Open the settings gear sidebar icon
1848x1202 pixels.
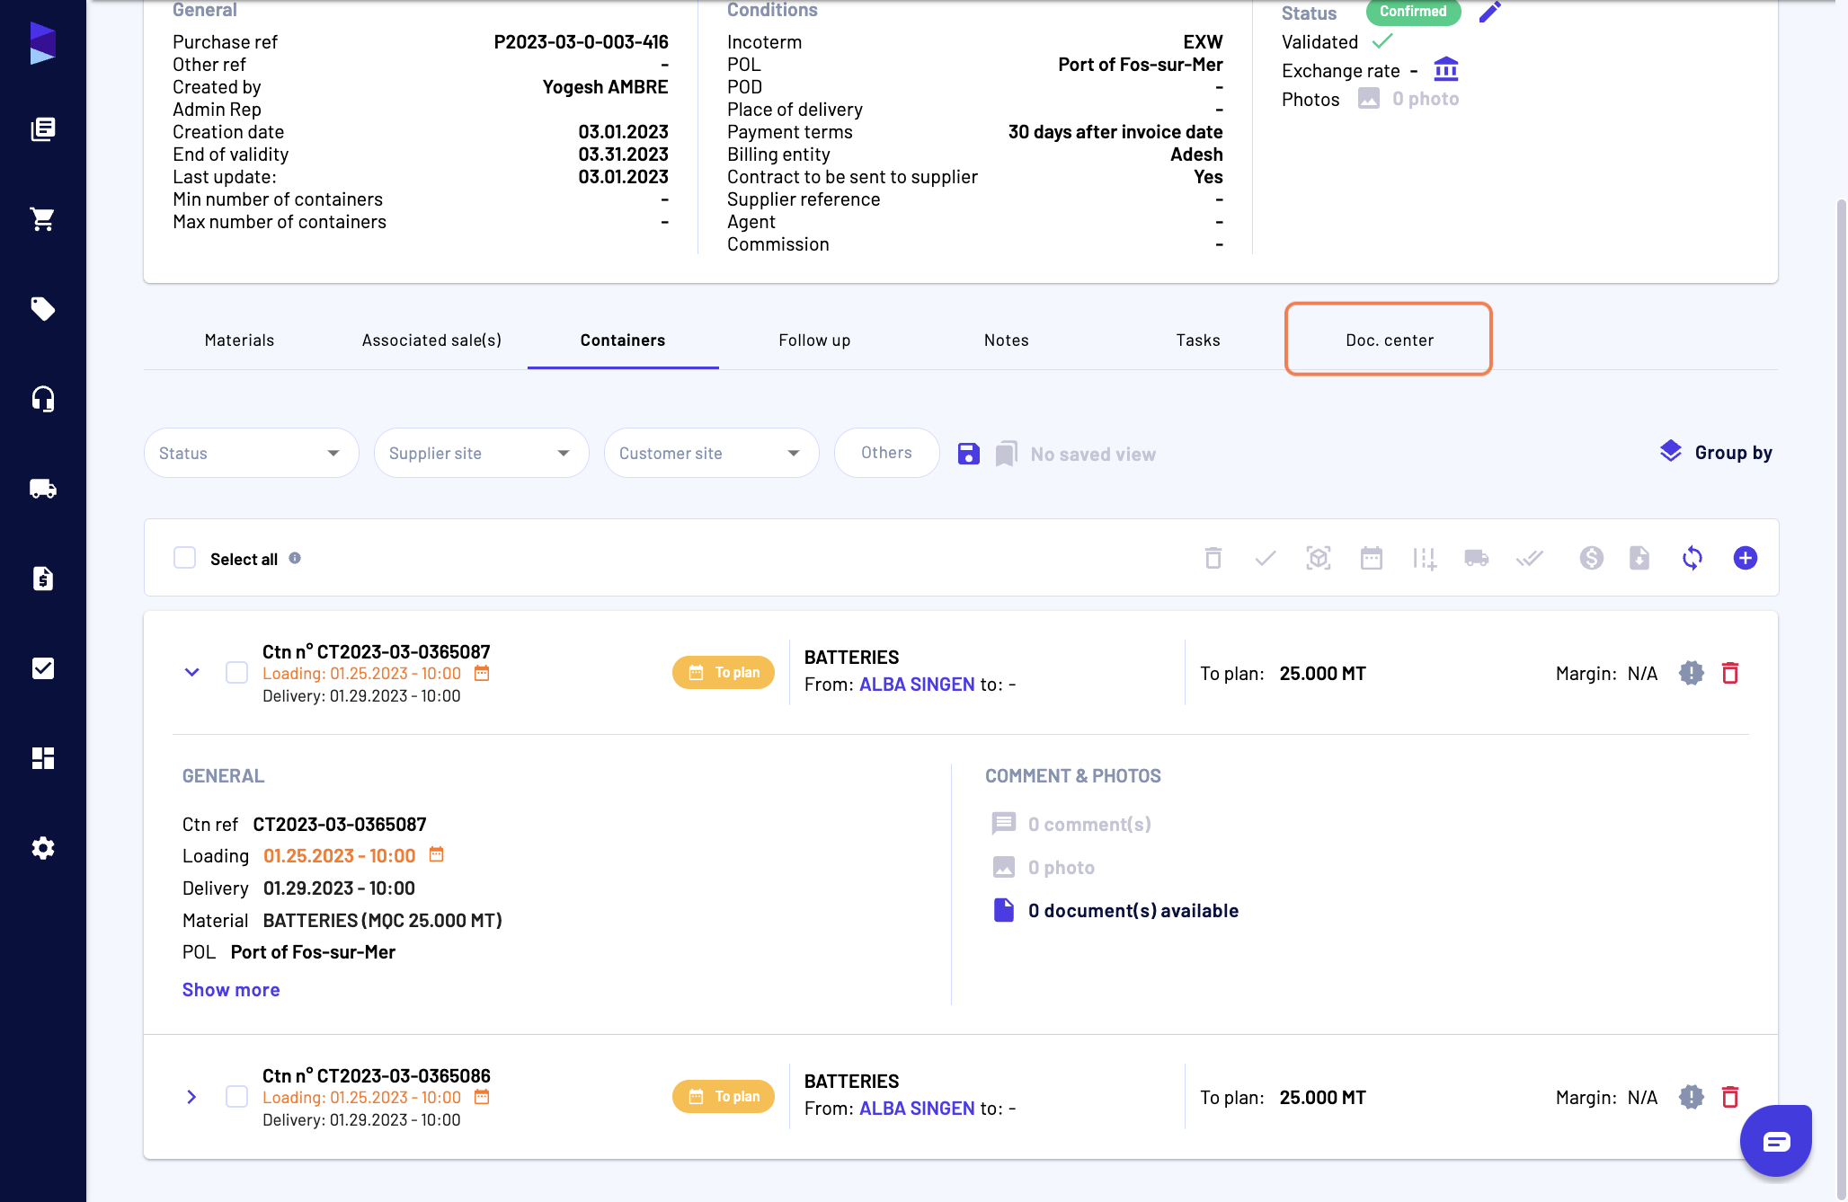(x=42, y=848)
